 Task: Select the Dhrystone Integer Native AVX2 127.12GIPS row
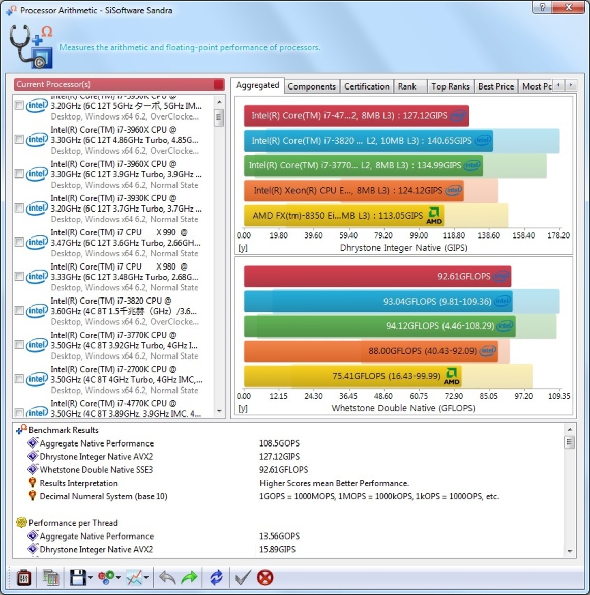point(288,457)
